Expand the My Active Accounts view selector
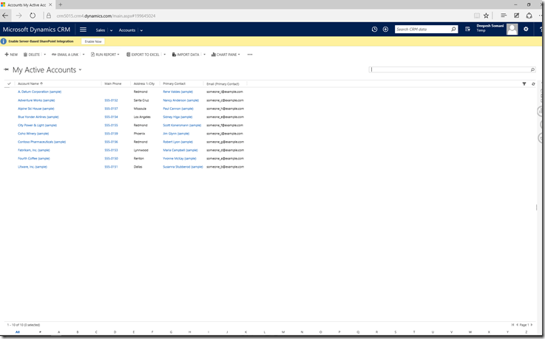The height and width of the screenshot is (339, 545). click(80, 70)
